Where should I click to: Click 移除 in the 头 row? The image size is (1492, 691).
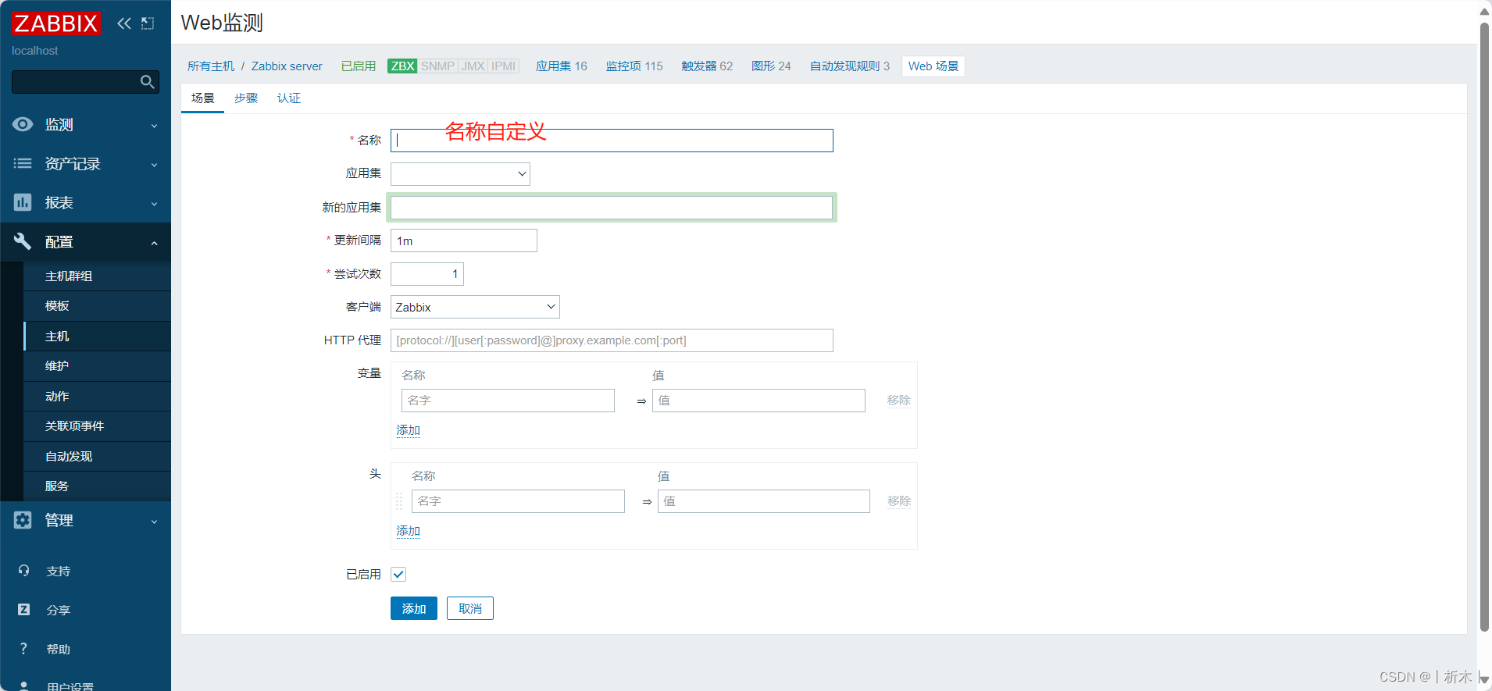point(899,501)
